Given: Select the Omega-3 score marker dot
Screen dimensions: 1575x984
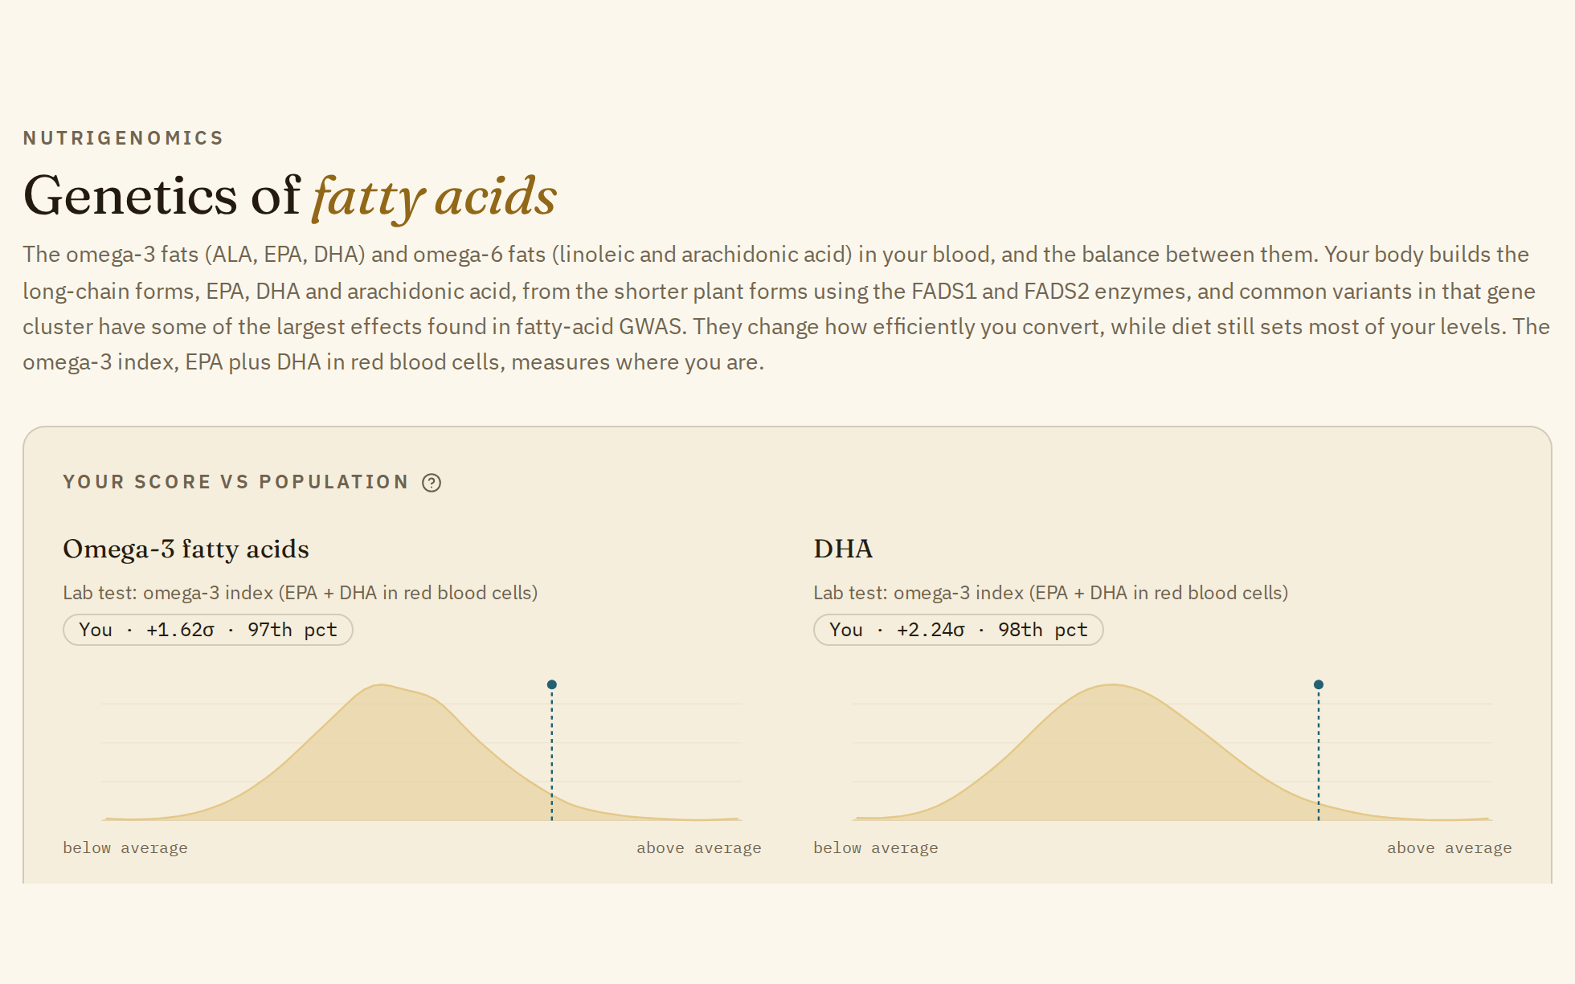Looking at the screenshot, I should coord(552,685).
